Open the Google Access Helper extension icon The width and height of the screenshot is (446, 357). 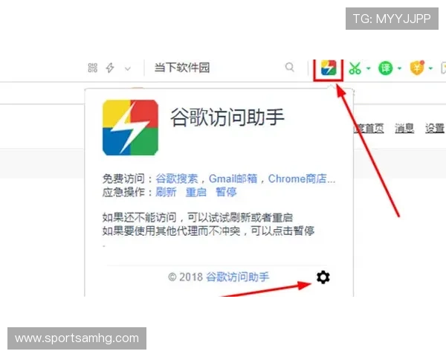pos(329,68)
